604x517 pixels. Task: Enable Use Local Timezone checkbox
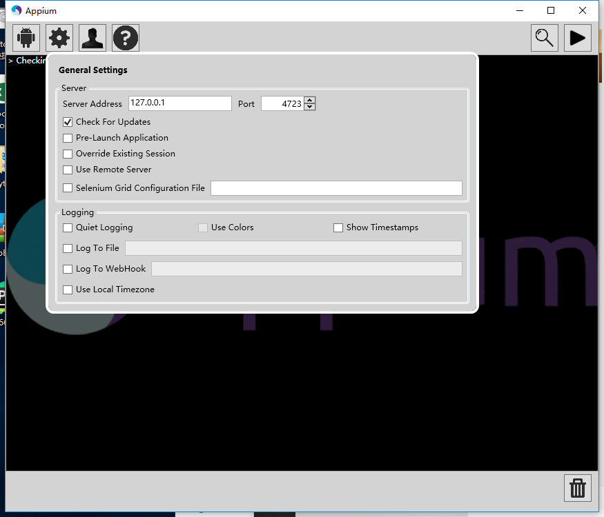point(68,290)
